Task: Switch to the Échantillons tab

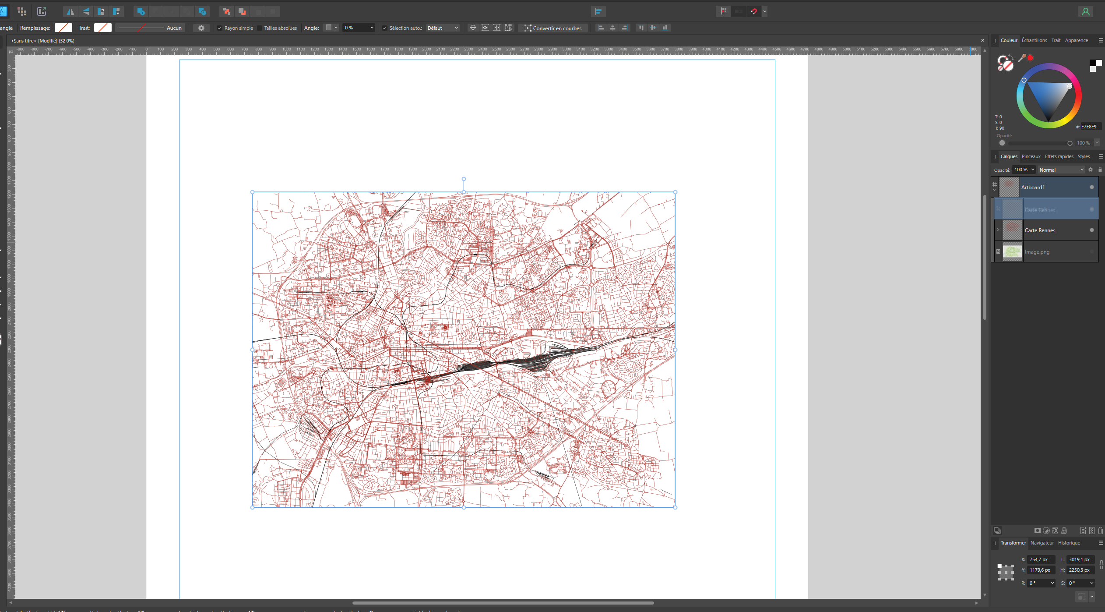Action: [1034, 40]
